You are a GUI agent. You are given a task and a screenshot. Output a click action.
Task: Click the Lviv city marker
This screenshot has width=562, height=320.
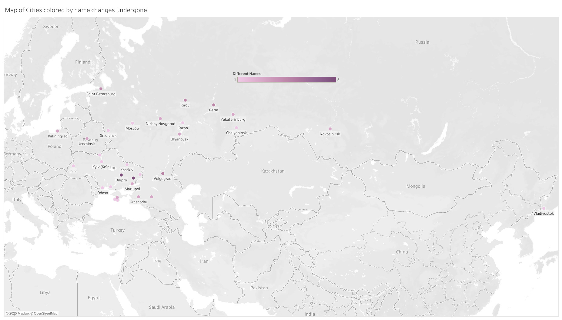click(73, 166)
